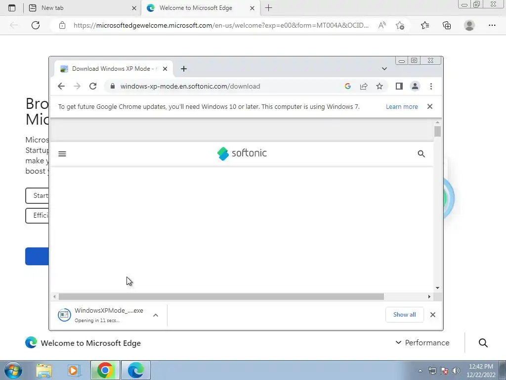Click the Softonic logo

242,153
